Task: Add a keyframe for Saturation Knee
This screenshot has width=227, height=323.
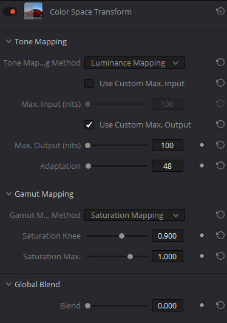Action: point(202,236)
